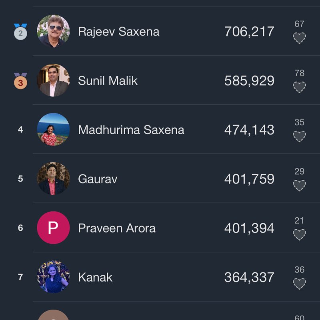Like Gaurav's step count with the heart icon

click(299, 185)
